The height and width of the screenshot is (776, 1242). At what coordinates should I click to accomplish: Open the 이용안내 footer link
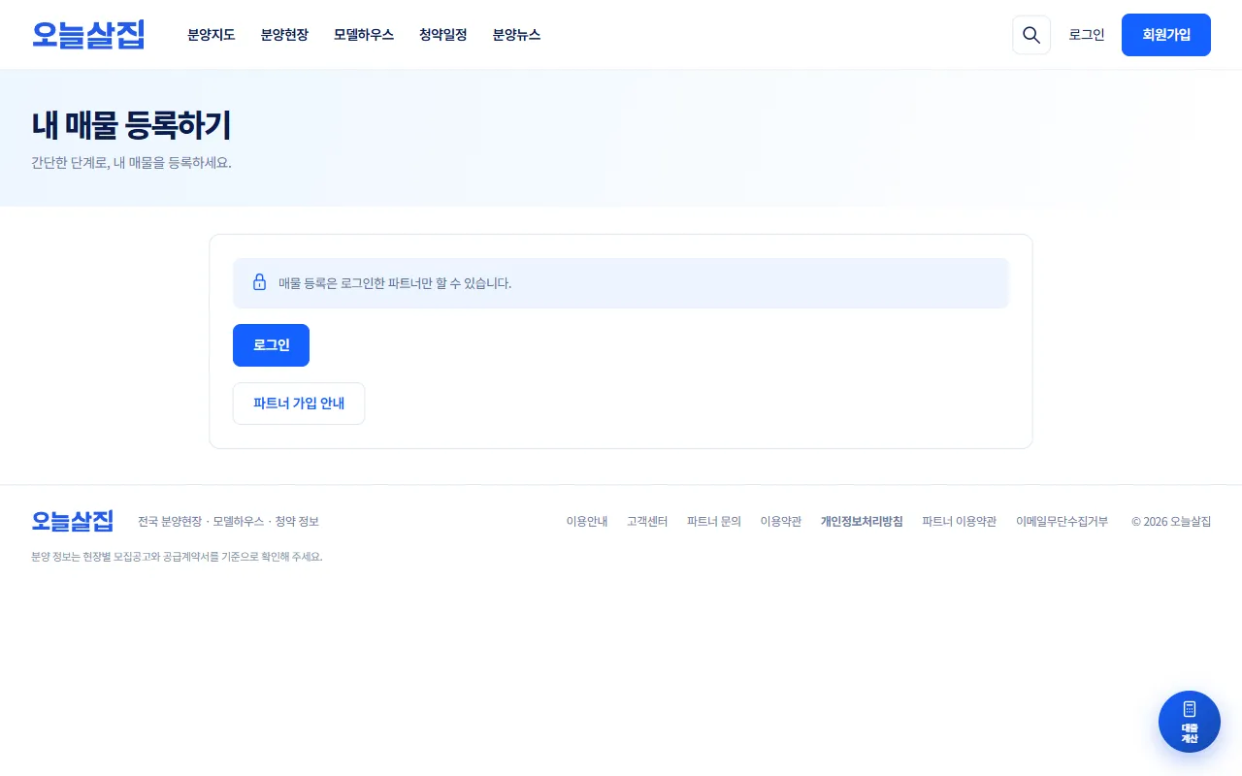587,522
